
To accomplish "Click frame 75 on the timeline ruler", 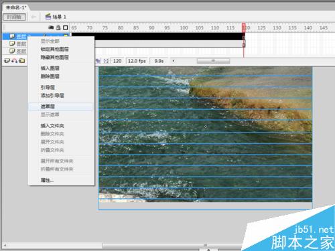I will tap(105, 28).
